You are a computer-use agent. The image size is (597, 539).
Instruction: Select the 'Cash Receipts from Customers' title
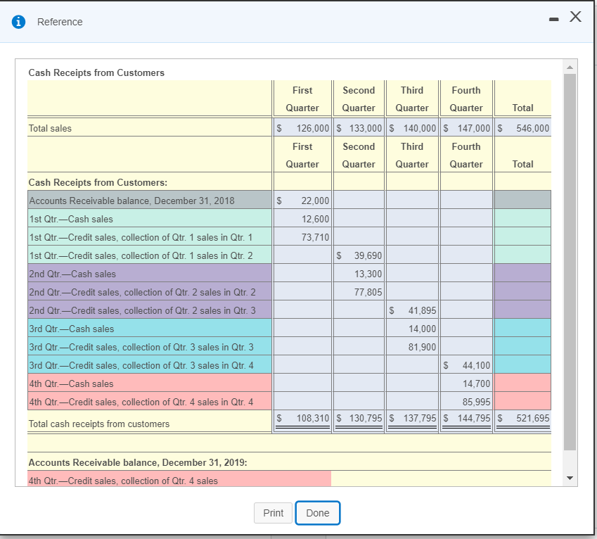click(x=96, y=72)
